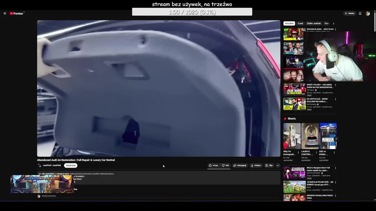
Task: Open Metin2.pl POLSKA video thumbnail
Action: coord(294,187)
